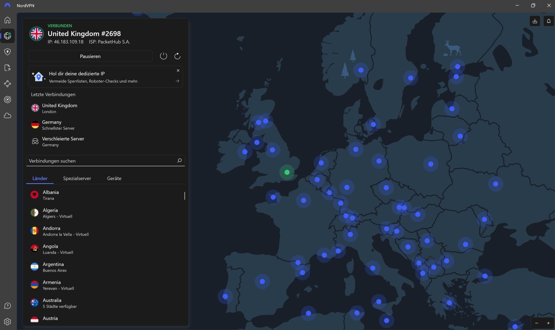Zoom out the map with minus

pos(536,323)
